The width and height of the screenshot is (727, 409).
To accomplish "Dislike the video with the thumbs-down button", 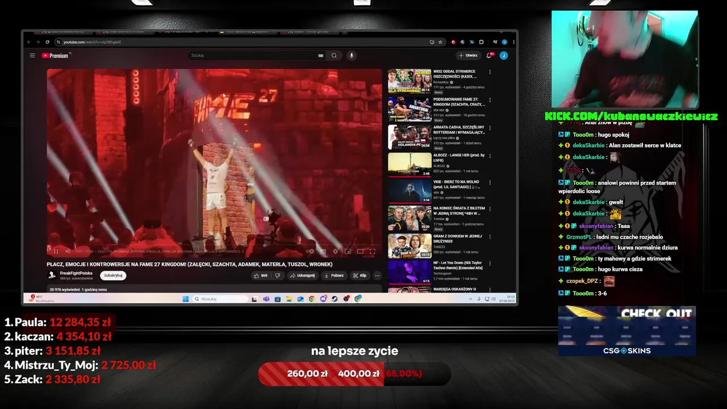I will pyautogui.click(x=278, y=276).
